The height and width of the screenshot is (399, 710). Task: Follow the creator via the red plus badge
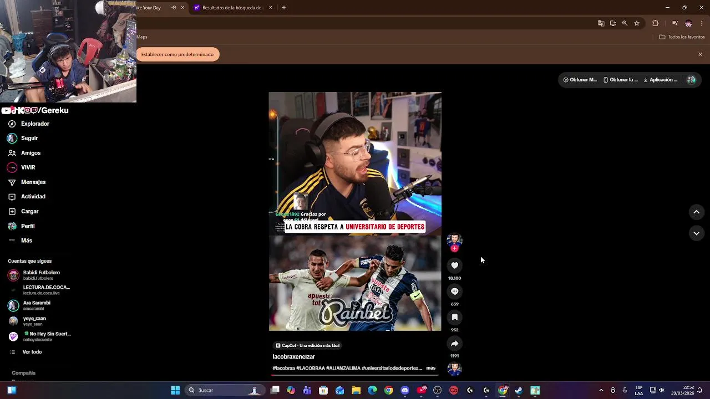(454, 248)
